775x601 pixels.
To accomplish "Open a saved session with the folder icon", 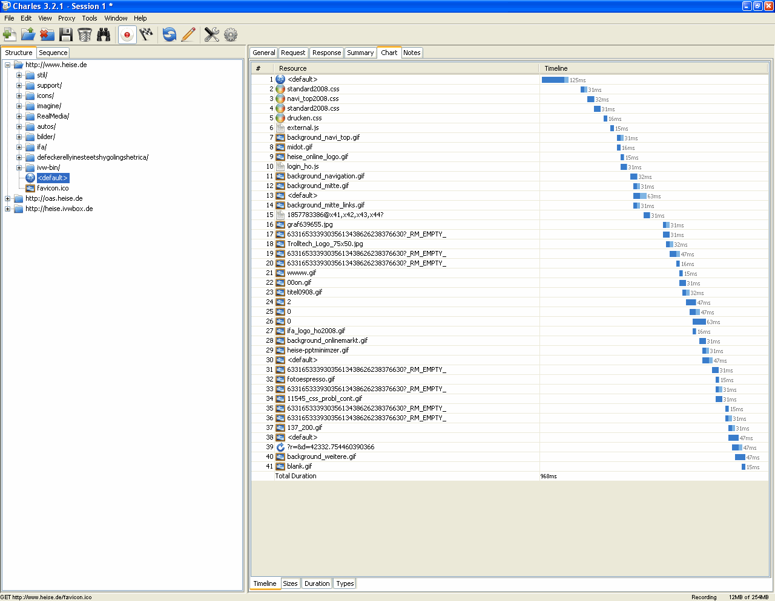I will coord(28,34).
